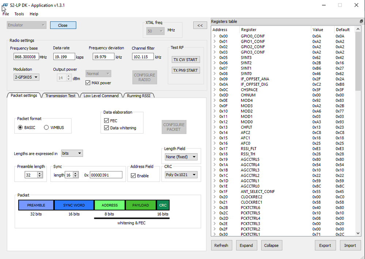Click value 0x71 of PCKTCTRL1 register
Image resolution: width=365 pixels, height=259 pixels.
316,234
